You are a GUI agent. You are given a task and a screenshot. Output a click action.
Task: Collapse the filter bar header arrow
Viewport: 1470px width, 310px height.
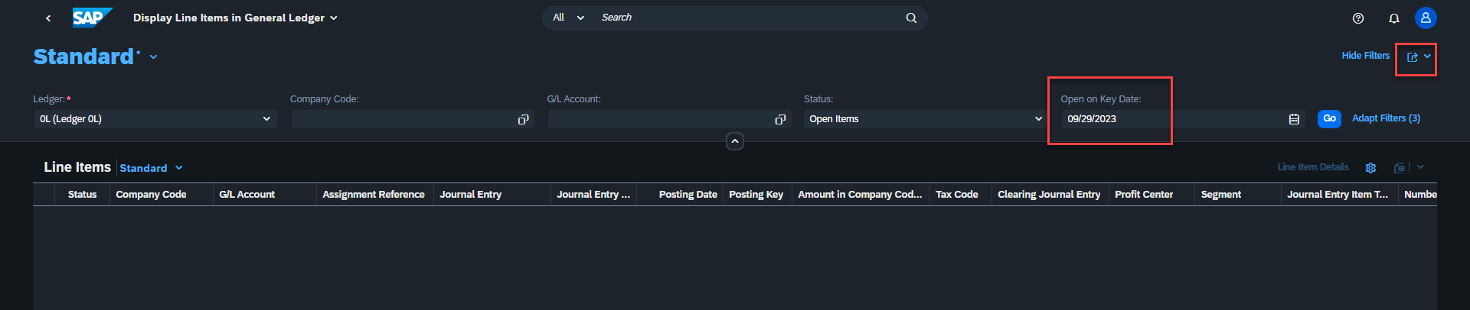(x=735, y=141)
